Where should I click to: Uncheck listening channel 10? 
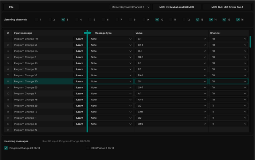point(157,20)
